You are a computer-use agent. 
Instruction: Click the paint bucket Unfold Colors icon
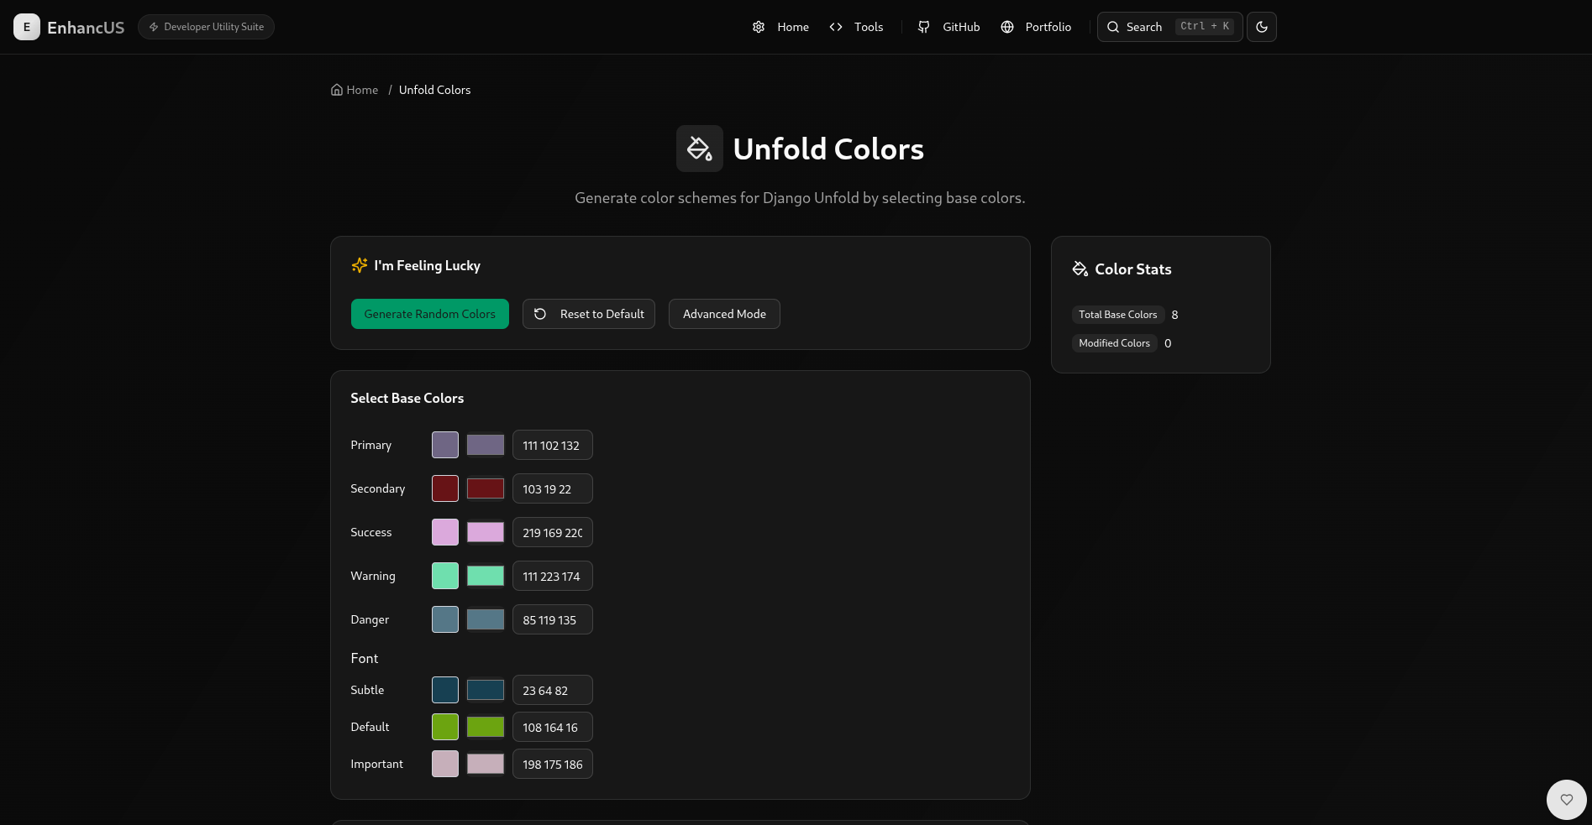point(699,149)
